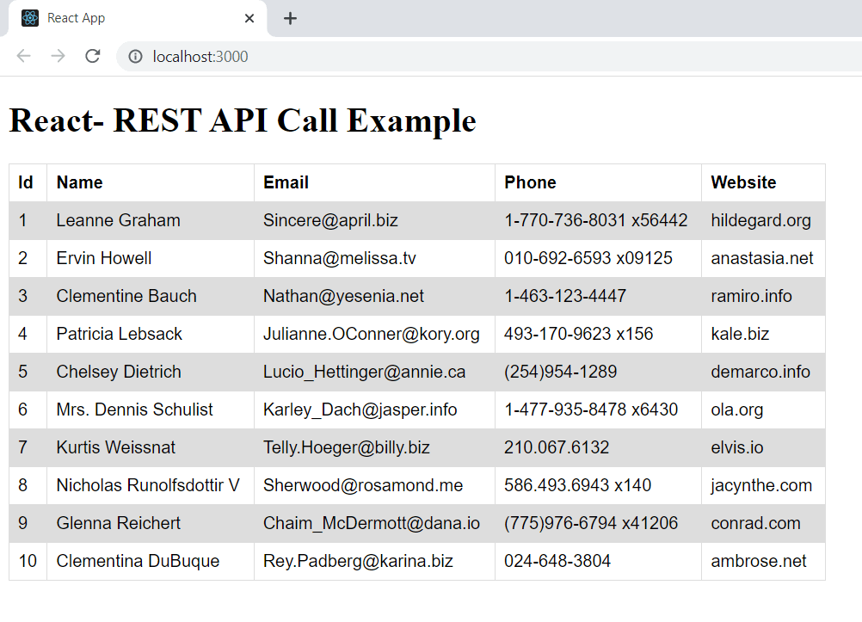Open hildegard.org website link
Screen dimensions: 862x622
pyautogui.click(x=760, y=220)
